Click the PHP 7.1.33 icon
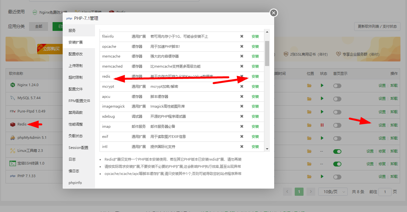Screen dimensions: 407x212 coord(13,176)
